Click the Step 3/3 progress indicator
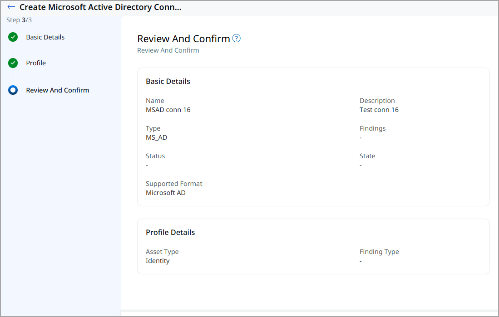The height and width of the screenshot is (317, 499). click(19, 20)
